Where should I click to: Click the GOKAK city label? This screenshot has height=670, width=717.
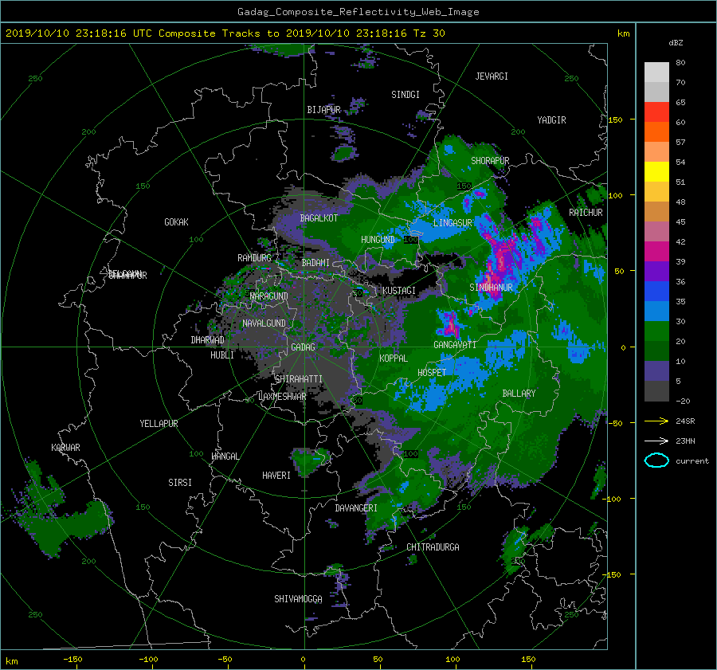click(177, 222)
